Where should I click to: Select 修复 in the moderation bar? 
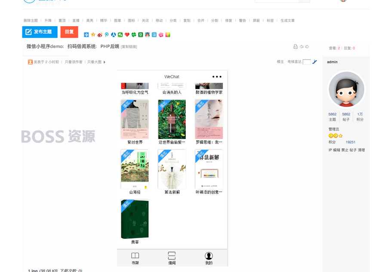228,21
